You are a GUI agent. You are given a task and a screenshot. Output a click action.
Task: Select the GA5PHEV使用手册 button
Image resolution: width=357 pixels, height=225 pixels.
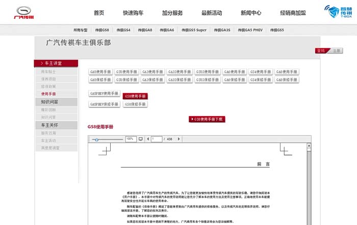tap(104, 94)
